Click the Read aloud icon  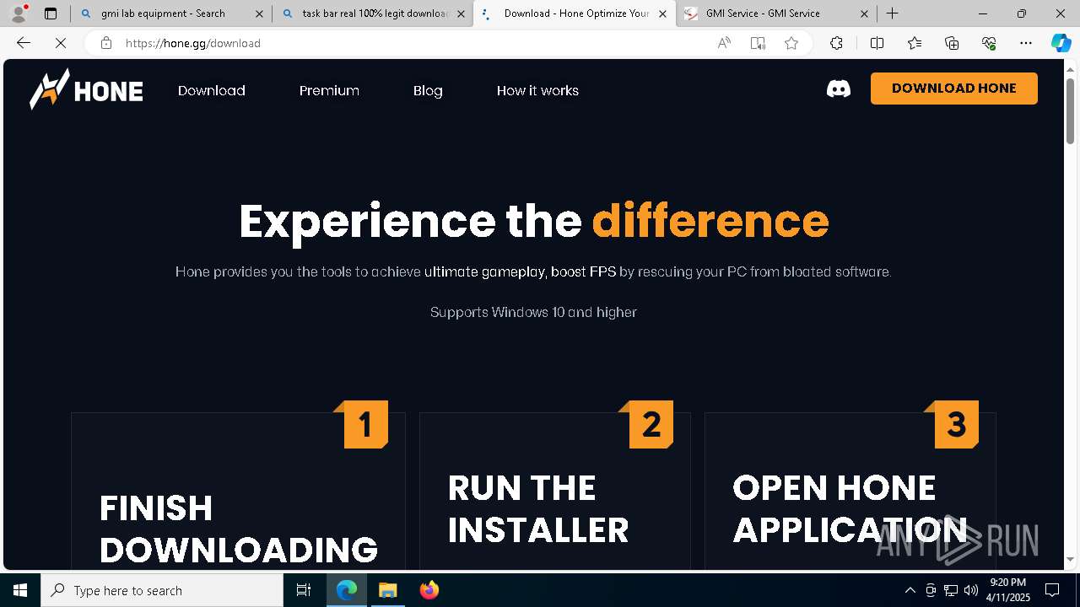point(724,43)
